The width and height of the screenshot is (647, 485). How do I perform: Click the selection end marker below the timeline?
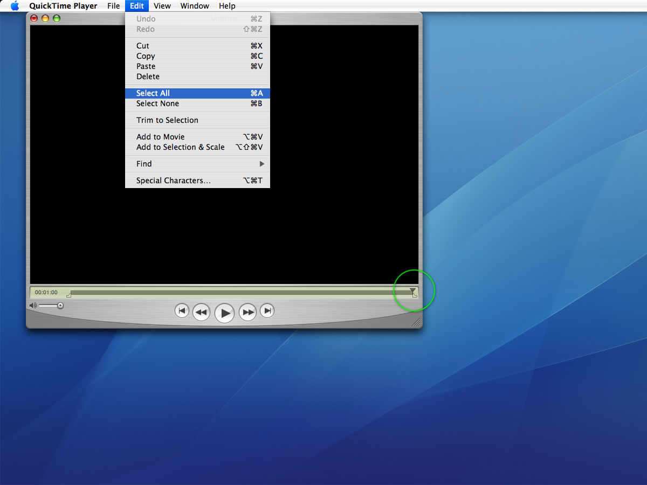point(415,295)
